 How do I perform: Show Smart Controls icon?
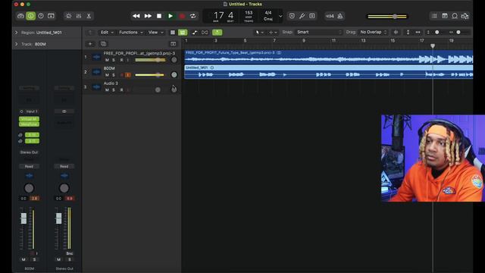(x=69, y=16)
